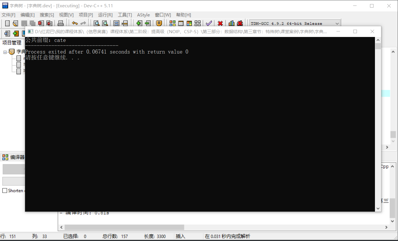The image size is (398, 241).
Task: Click the Syntax check checkmark icon
Action: click(x=209, y=23)
